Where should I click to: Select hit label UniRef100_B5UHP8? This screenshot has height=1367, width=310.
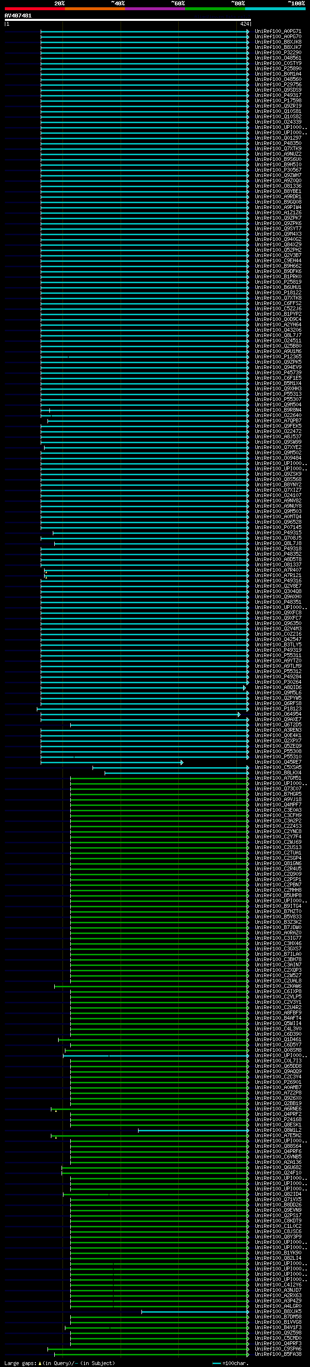coord(278,895)
